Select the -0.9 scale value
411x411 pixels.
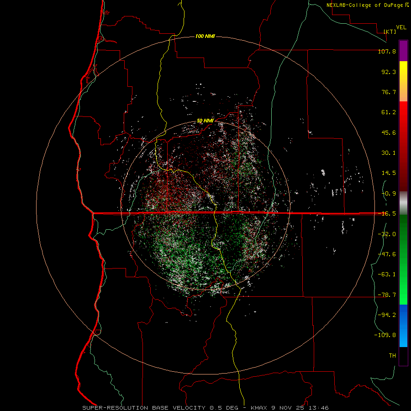coord(389,194)
